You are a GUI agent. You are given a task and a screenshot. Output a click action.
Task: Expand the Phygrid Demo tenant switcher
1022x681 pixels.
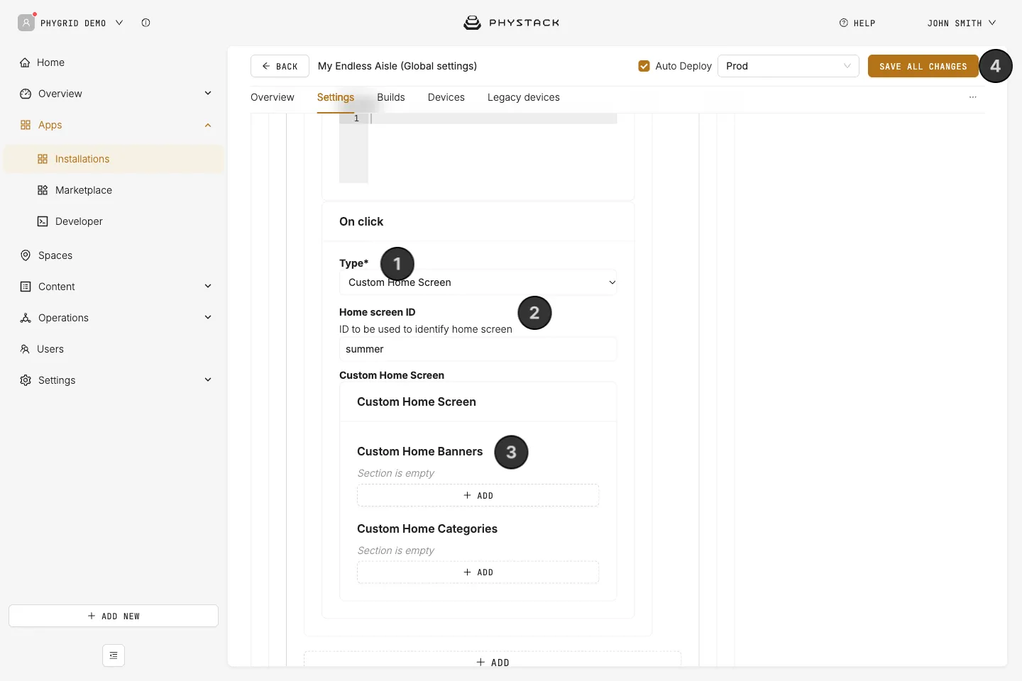[119, 23]
